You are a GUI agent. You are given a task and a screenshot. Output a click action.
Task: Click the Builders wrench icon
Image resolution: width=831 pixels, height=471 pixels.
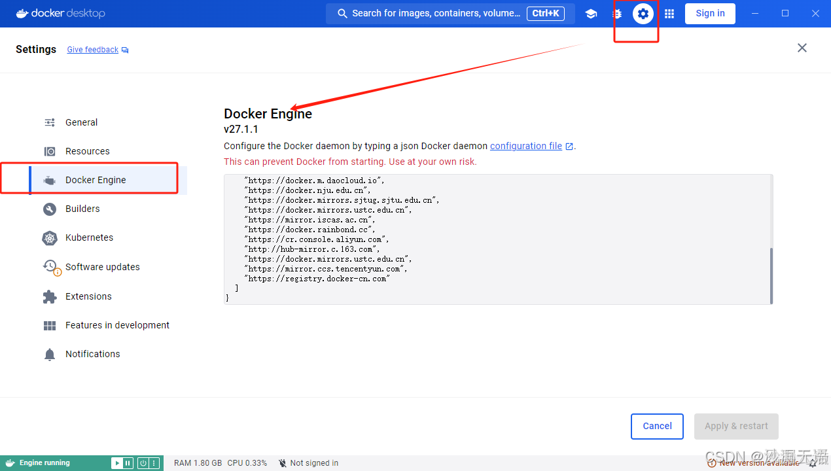pos(50,209)
